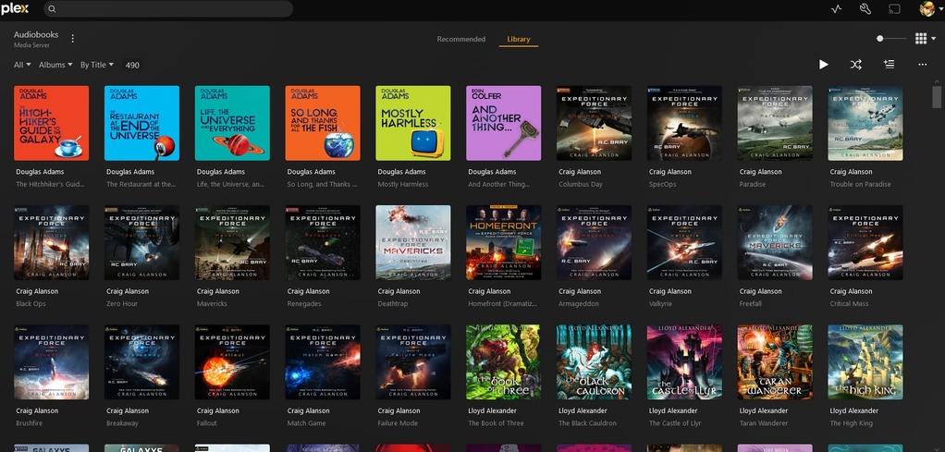Open The High King cover

tap(865, 362)
